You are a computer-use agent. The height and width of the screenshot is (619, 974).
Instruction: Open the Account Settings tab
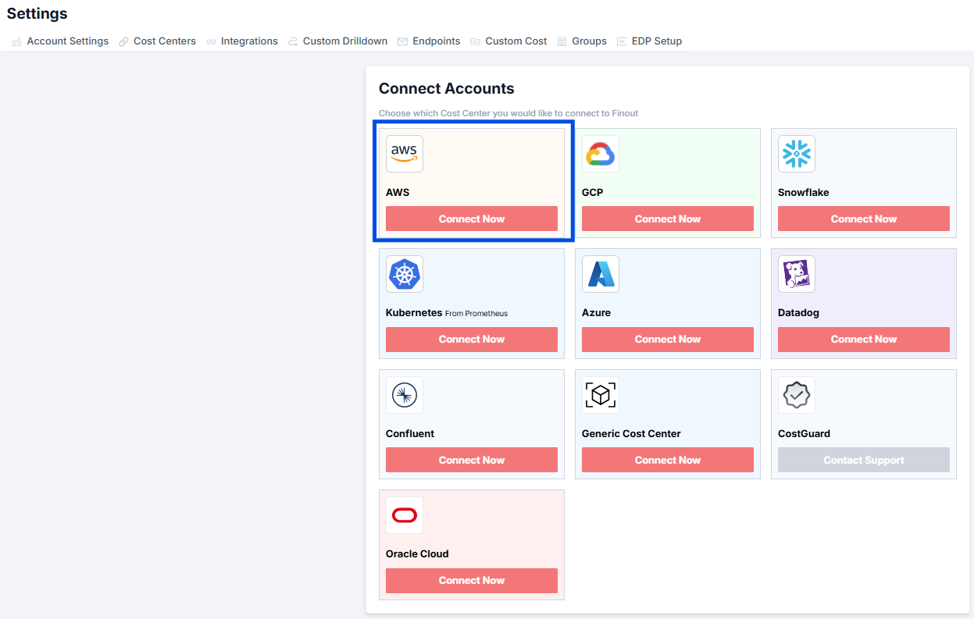pos(67,41)
